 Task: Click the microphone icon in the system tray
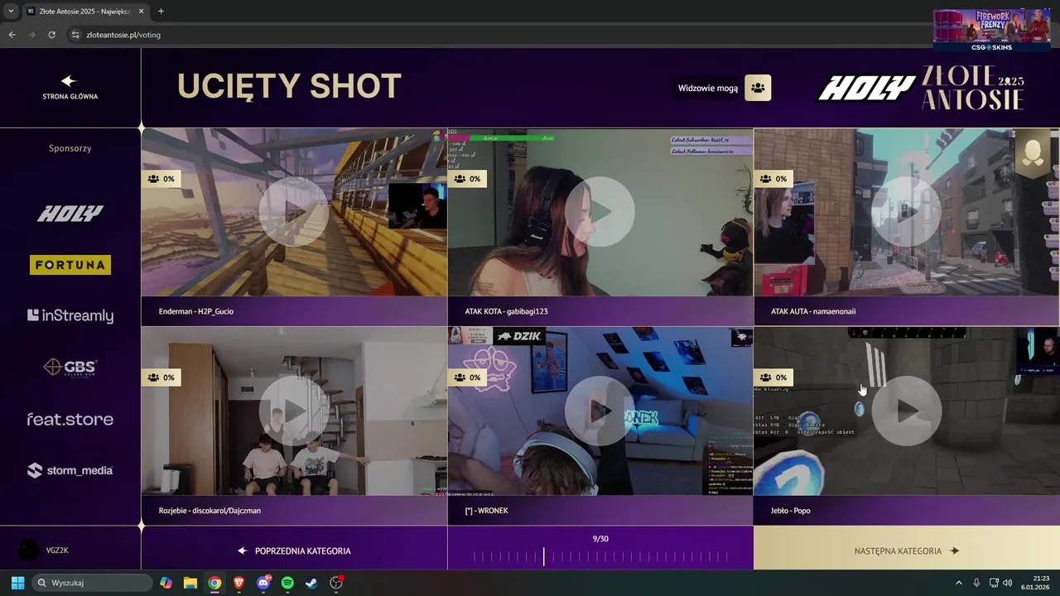pyautogui.click(x=976, y=583)
